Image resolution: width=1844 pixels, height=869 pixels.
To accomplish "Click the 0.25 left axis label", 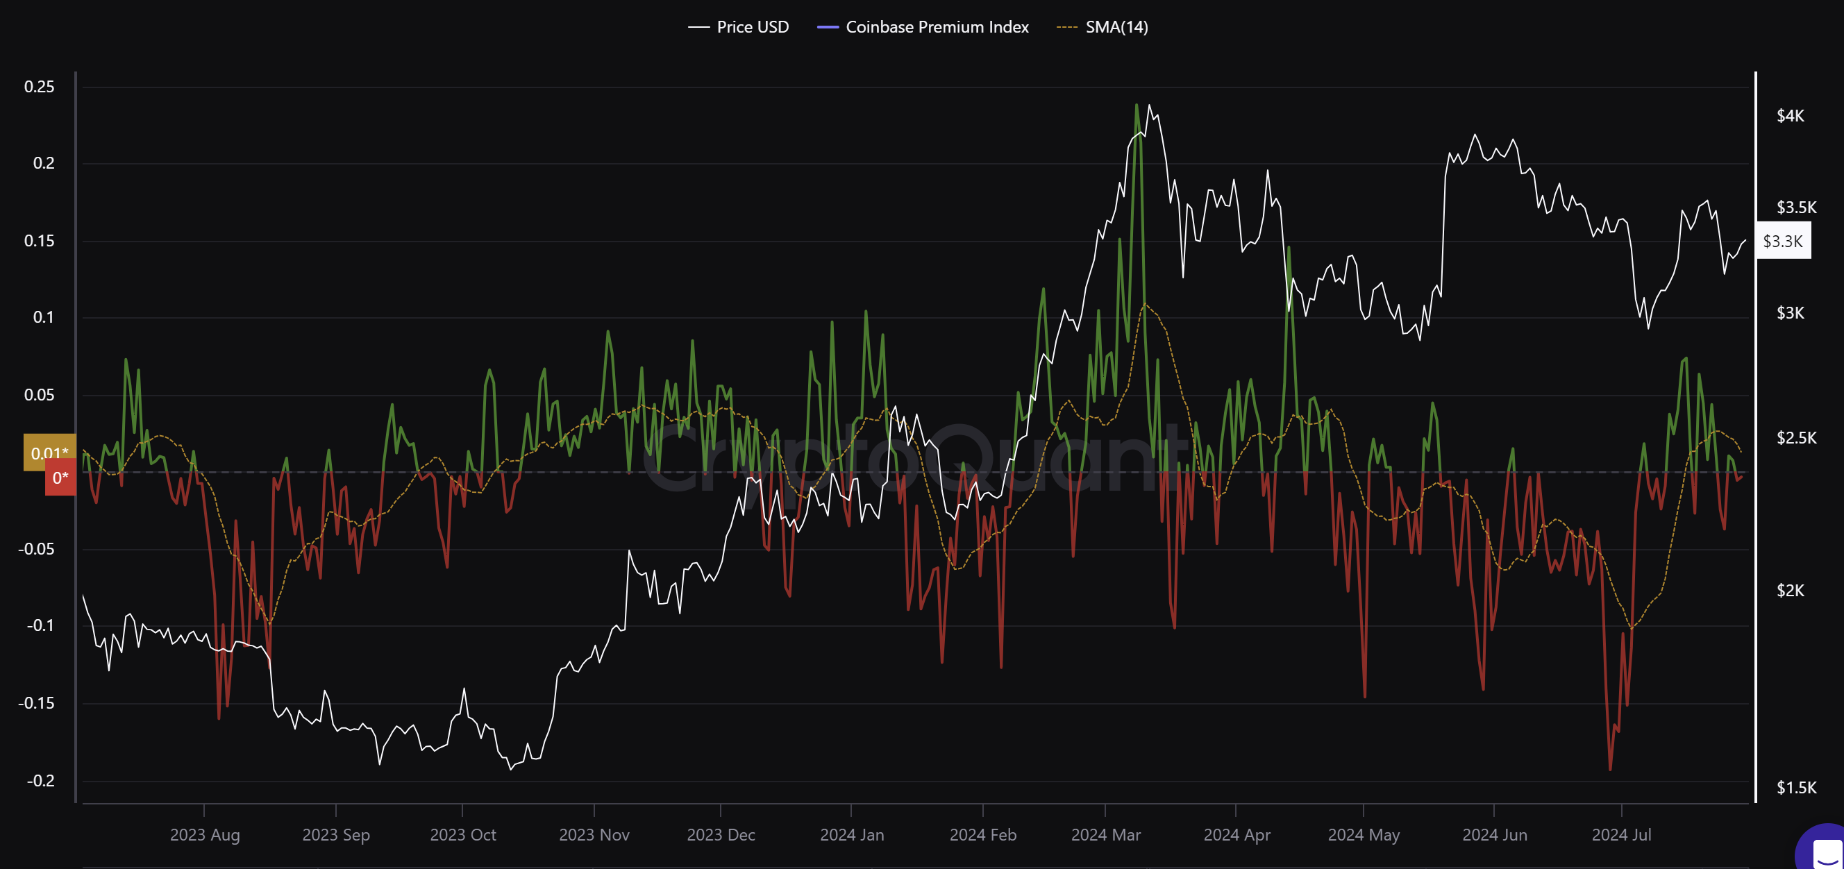I will [x=40, y=87].
